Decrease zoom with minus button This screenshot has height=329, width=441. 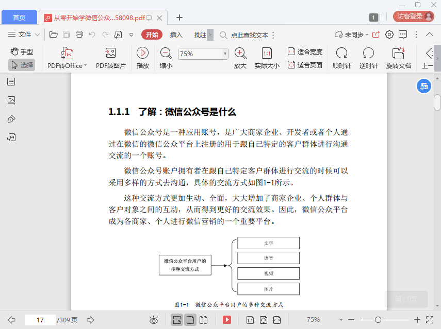click(351, 320)
